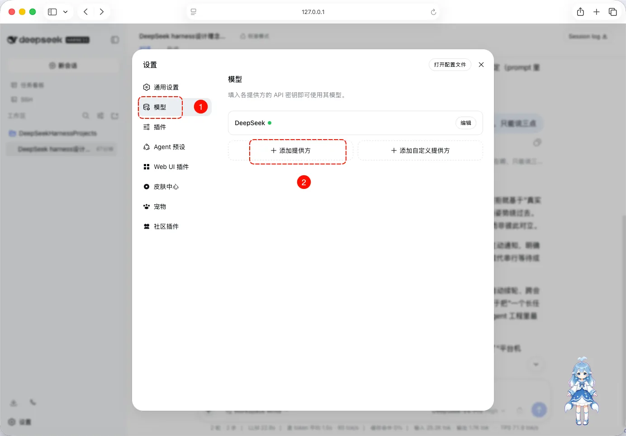Screen dimensions: 626x436
Task: Click the scroll-down chevron in background chat
Action: click(x=536, y=364)
